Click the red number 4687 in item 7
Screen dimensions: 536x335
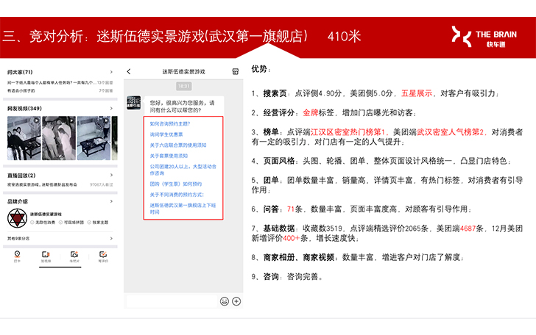tap(468, 228)
